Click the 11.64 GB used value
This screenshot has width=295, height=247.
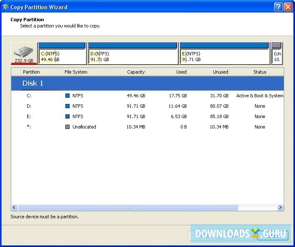coord(178,106)
